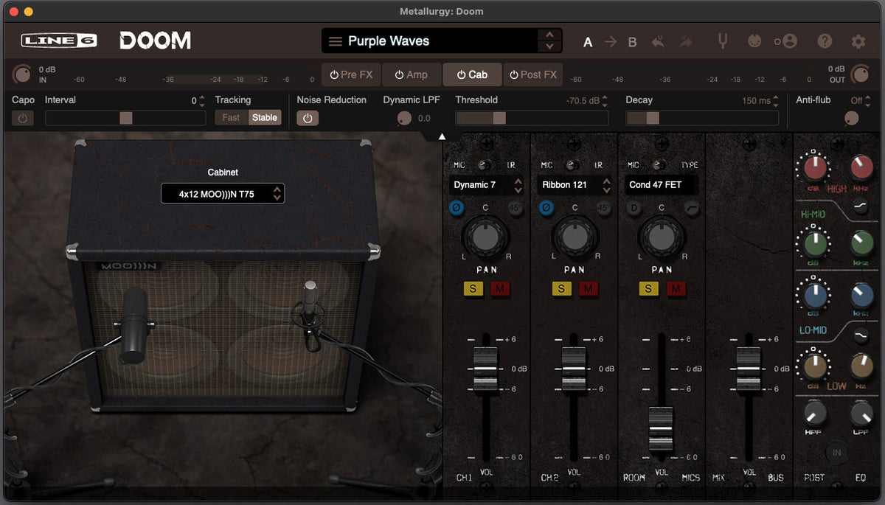The height and width of the screenshot is (505, 885).
Task: Open the Dynamic 7 mic dropdown
Action: point(487,185)
